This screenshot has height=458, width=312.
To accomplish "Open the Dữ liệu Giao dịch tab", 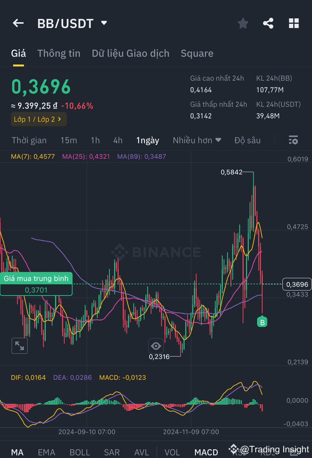I will click(x=130, y=53).
